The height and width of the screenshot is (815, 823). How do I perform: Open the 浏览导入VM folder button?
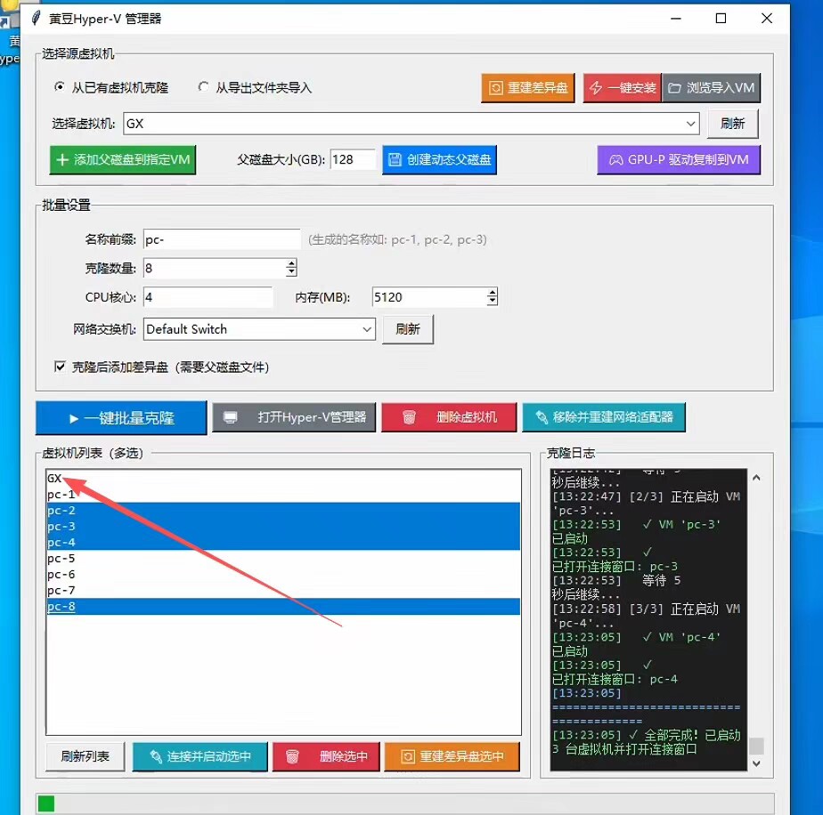711,87
